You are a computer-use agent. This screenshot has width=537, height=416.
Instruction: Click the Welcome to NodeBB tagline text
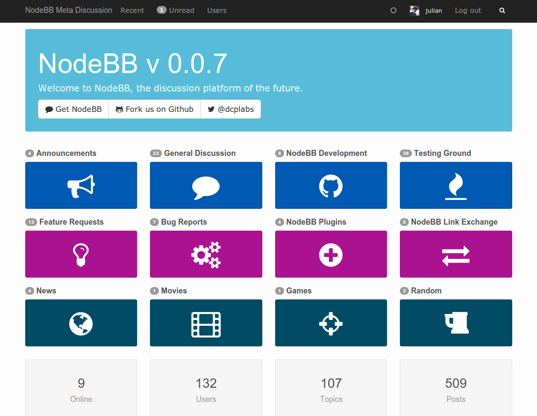170,88
